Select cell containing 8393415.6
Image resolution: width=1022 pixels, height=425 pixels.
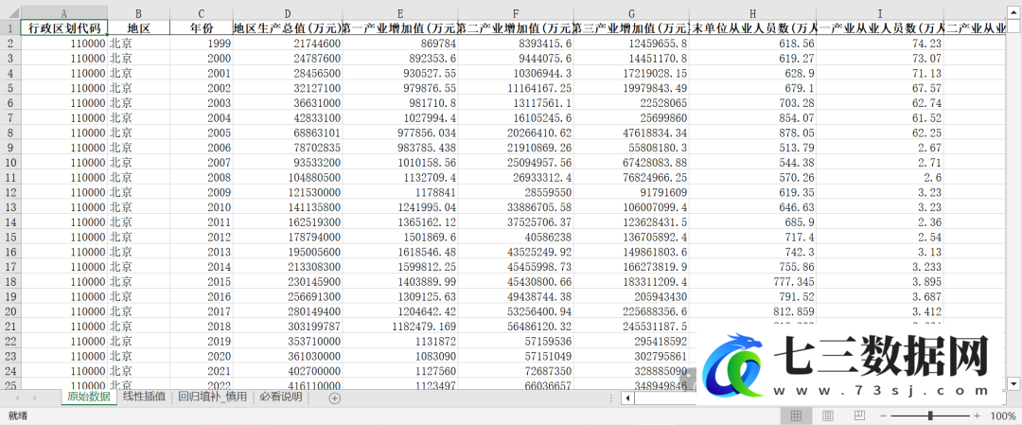coord(516,43)
